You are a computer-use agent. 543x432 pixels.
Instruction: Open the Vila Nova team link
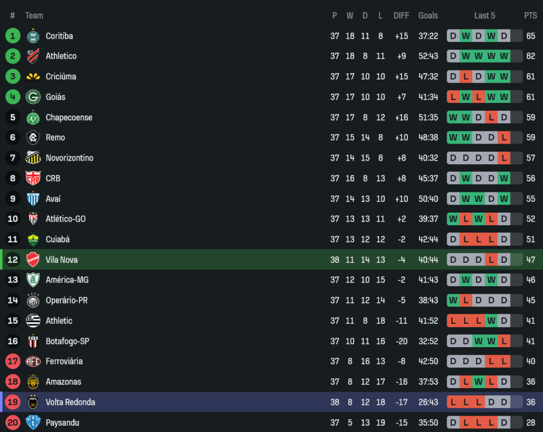(x=62, y=260)
